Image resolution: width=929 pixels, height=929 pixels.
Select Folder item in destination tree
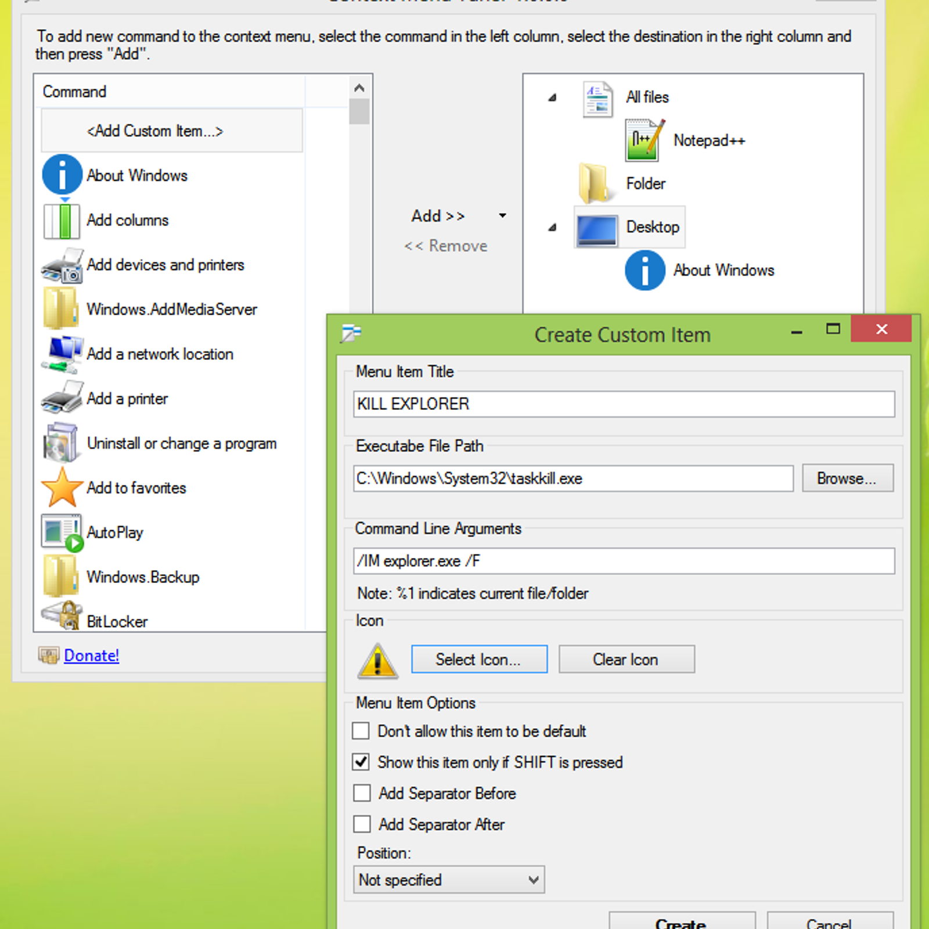[x=645, y=183]
